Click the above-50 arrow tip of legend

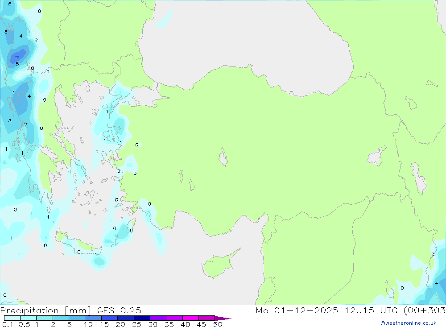223,319
